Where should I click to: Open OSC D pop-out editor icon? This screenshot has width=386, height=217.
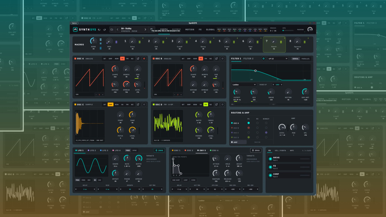(x=216, y=104)
